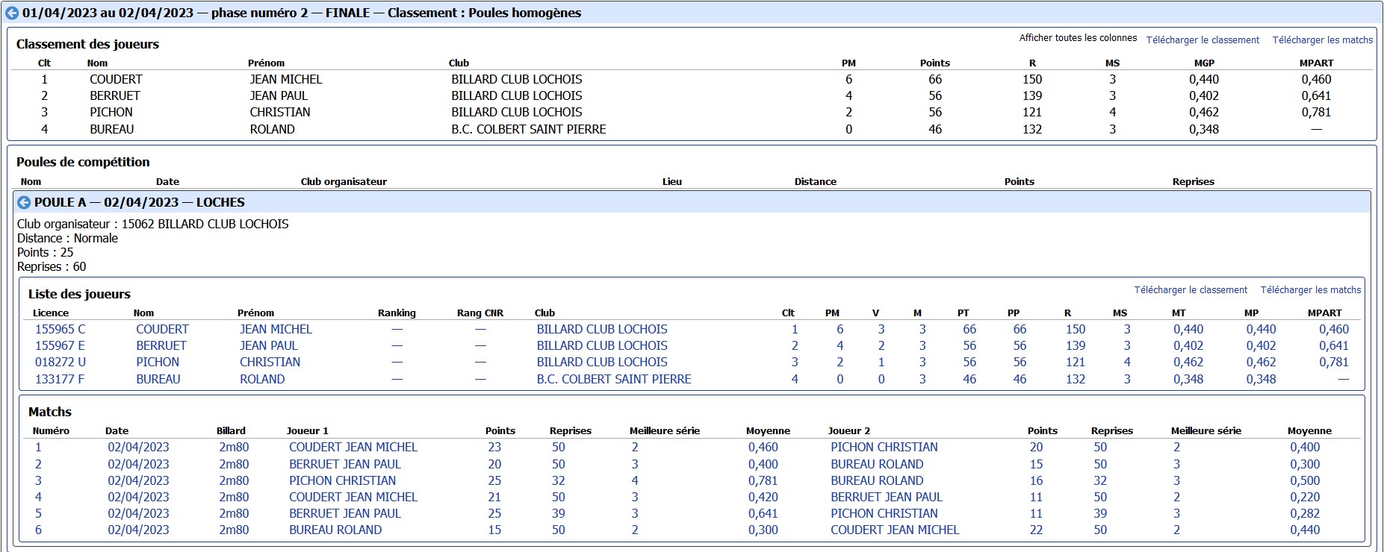This screenshot has width=1384, height=552.
Task: Click the top 'Télécharger le classement' link above Classement des joueurs
Action: (x=1203, y=40)
